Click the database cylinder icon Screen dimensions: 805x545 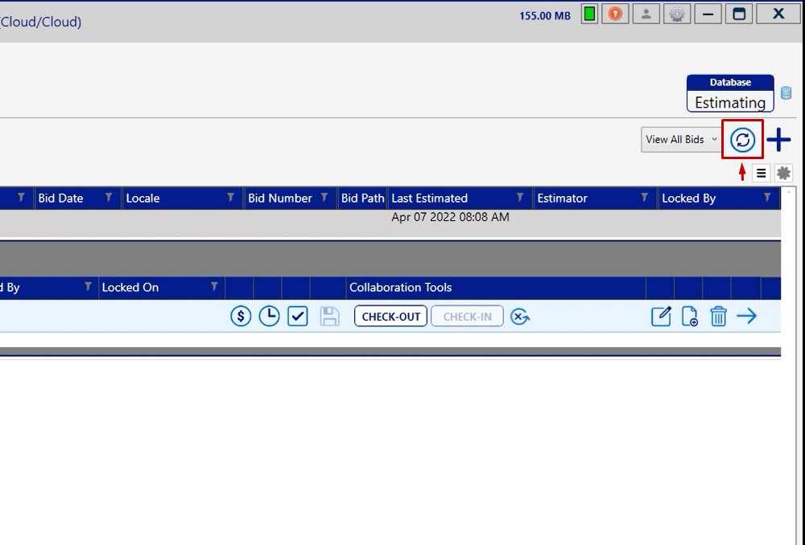(x=786, y=93)
